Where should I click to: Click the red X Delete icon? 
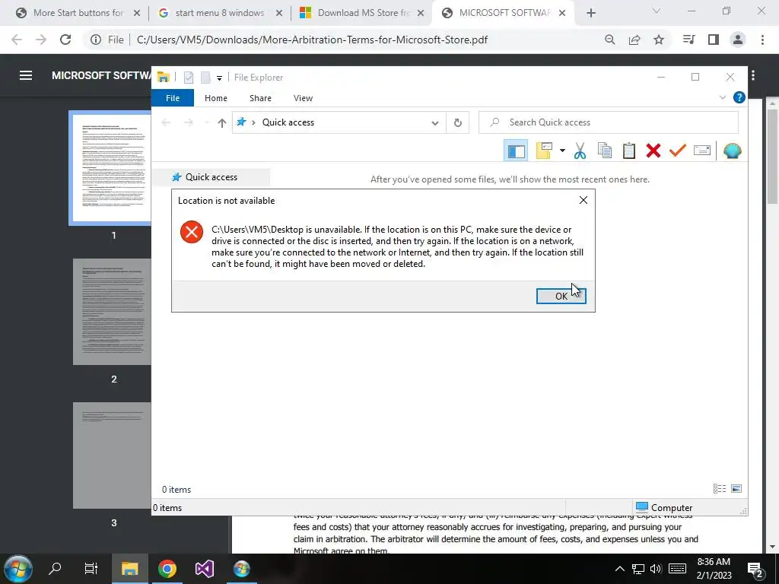click(x=653, y=151)
